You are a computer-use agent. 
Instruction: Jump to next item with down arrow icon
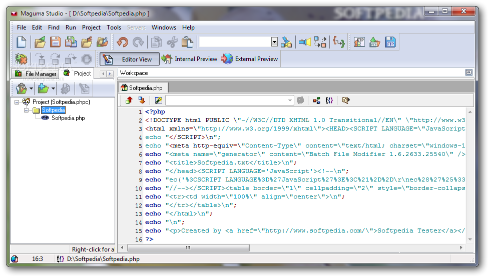[142, 100]
